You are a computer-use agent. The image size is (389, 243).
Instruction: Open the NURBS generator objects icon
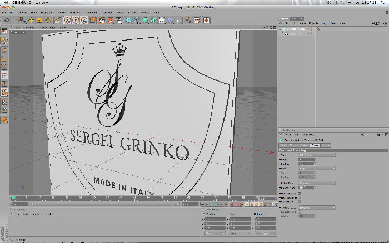coord(145,21)
